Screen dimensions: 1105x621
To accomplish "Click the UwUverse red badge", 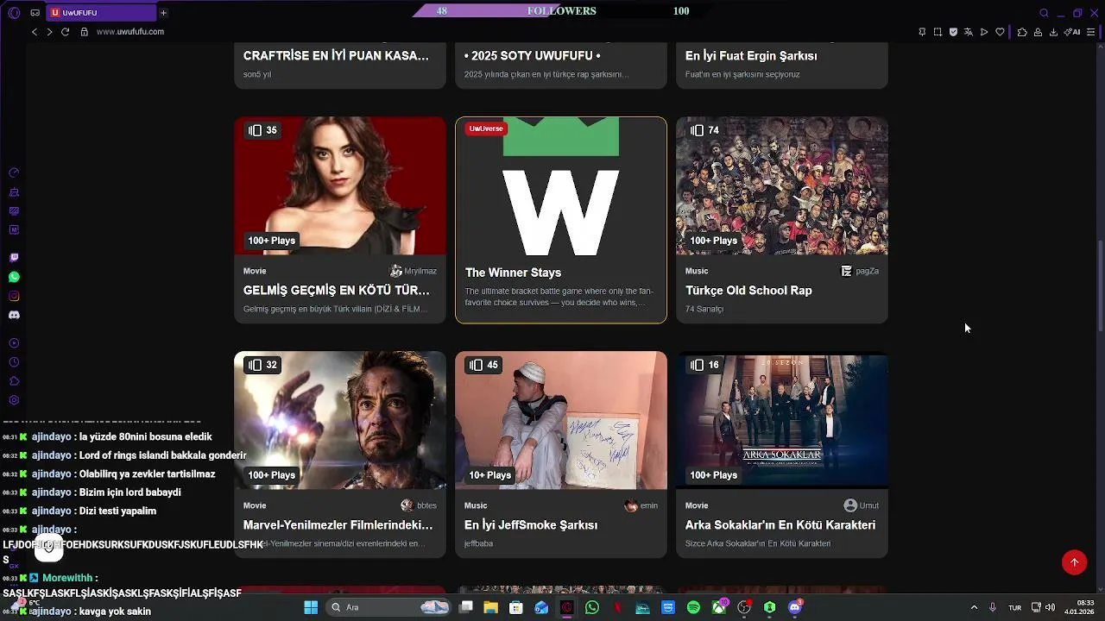I will tap(486, 129).
